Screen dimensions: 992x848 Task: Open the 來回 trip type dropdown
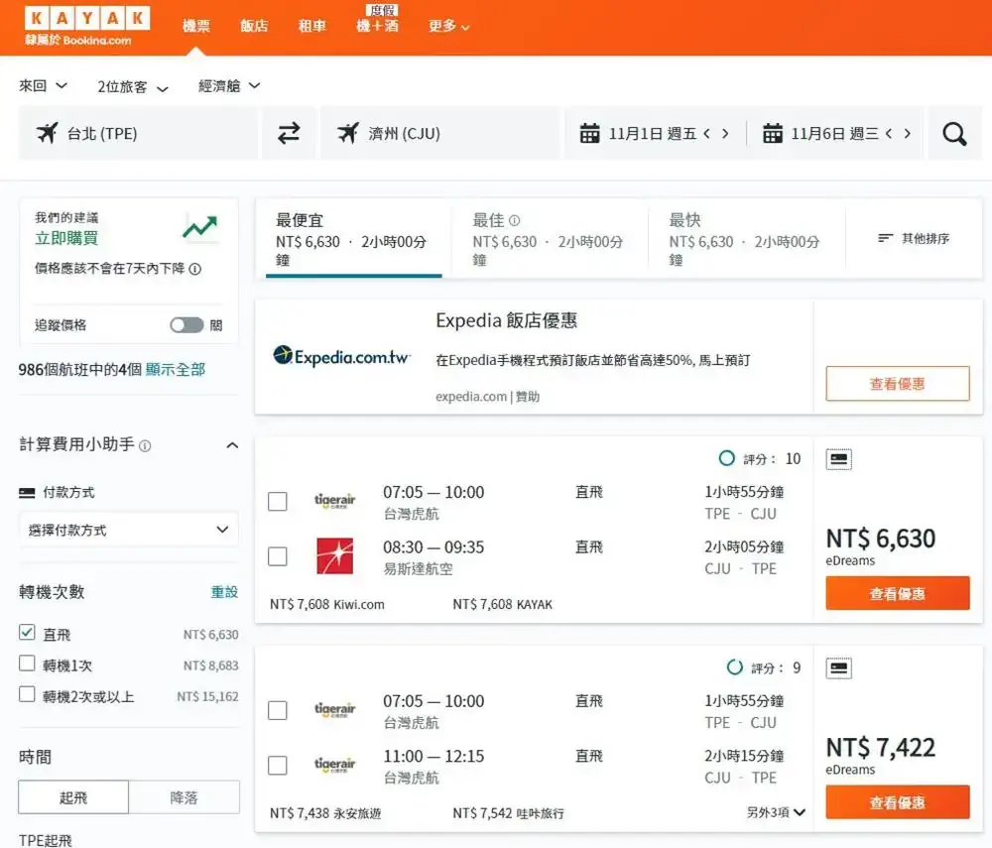pyautogui.click(x=43, y=85)
